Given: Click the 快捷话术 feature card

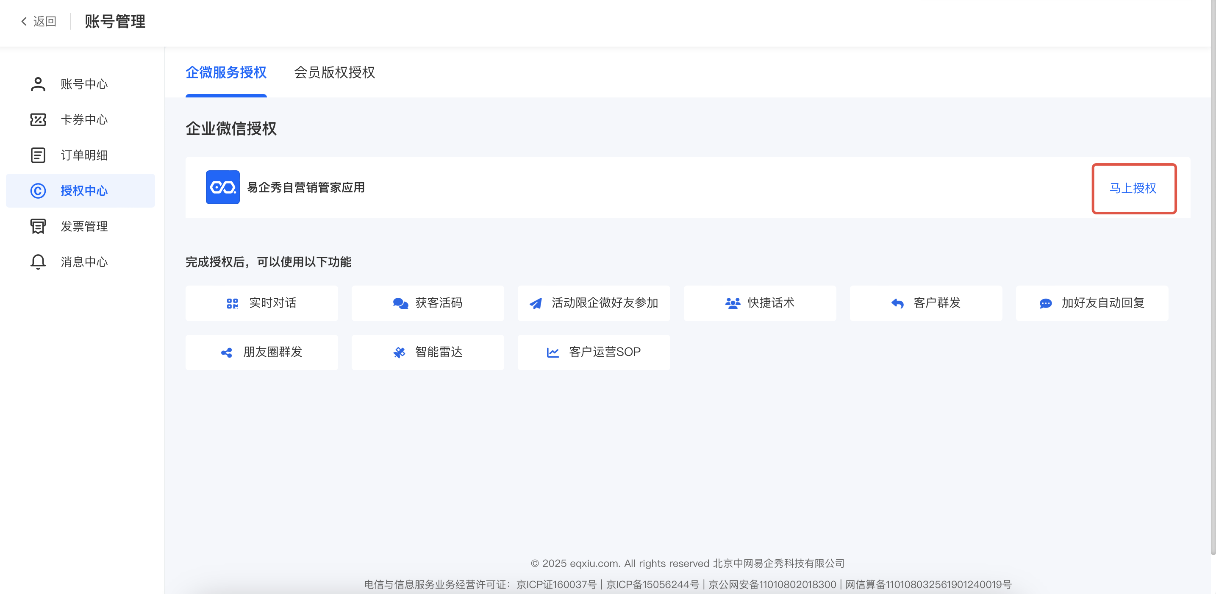Looking at the screenshot, I should [760, 303].
